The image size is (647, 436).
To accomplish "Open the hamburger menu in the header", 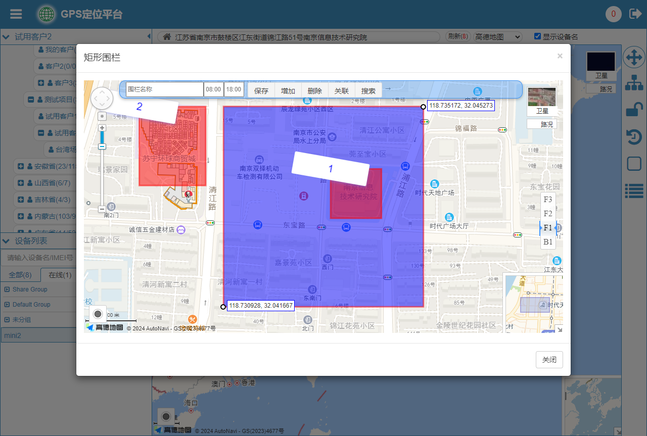I will (x=16, y=14).
